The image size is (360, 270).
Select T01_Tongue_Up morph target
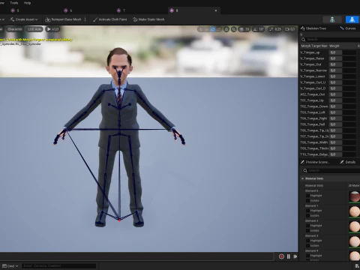pos(312,100)
